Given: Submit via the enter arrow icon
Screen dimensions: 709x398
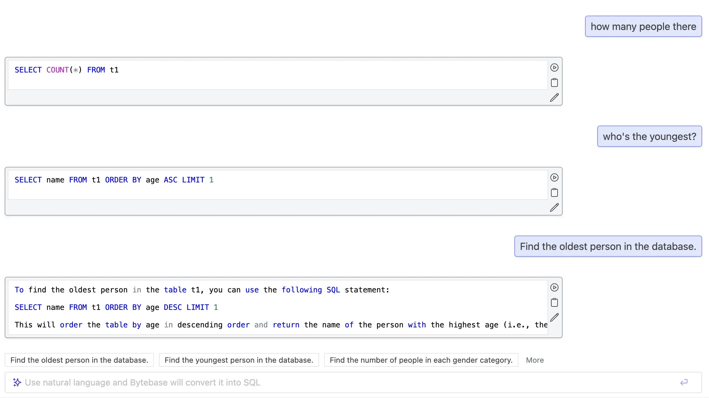Looking at the screenshot, I should (684, 382).
